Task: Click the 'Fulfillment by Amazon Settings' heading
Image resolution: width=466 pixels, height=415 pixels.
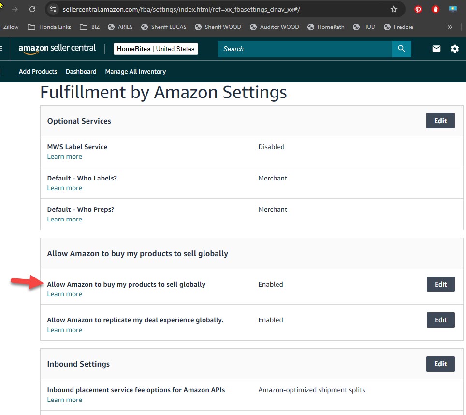Action: (x=163, y=92)
